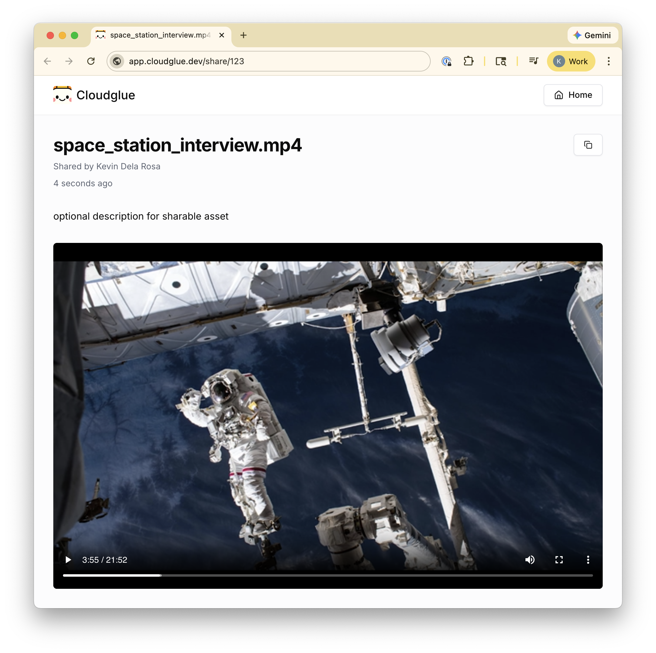The width and height of the screenshot is (656, 653).
Task: Open Gemini from the tab bar
Action: [x=592, y=35]
